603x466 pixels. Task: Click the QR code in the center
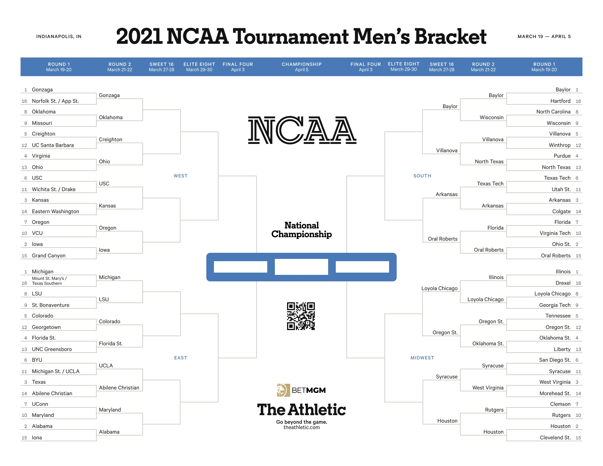point(301,316)
